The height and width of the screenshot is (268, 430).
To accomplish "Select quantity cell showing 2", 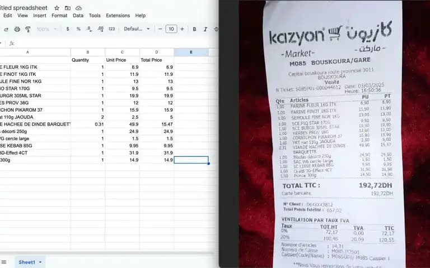I will pos(88,117).
